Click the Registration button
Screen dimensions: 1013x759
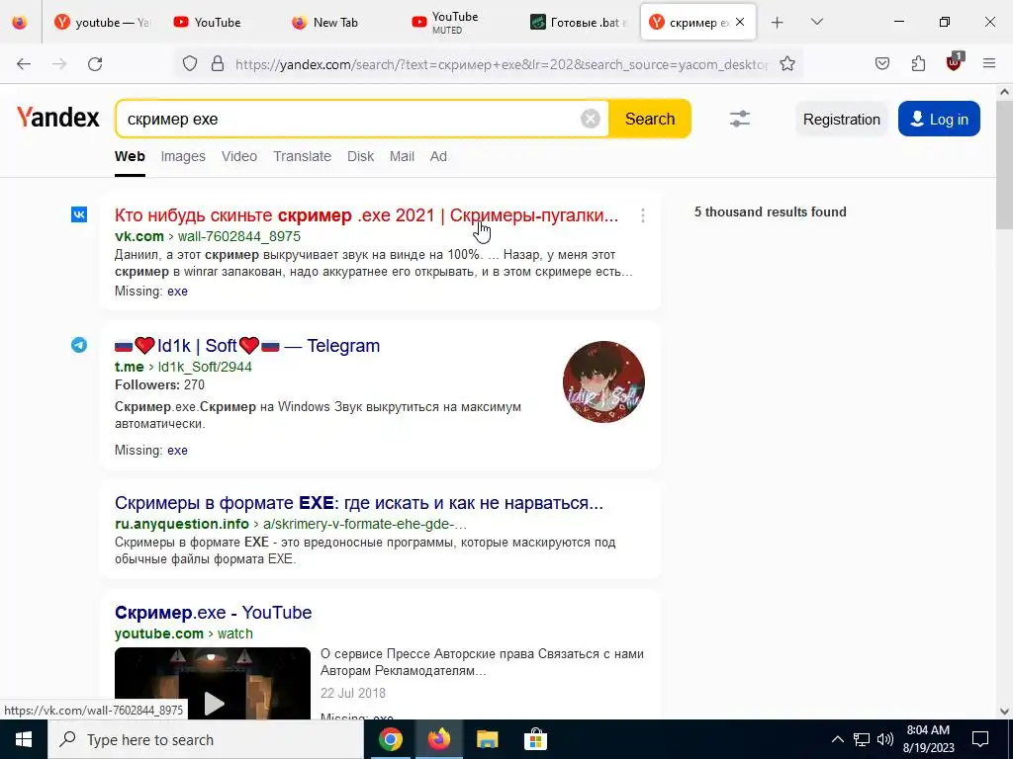841,120
